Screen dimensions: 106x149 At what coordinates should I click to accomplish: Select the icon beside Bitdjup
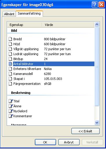click(10, 59)
